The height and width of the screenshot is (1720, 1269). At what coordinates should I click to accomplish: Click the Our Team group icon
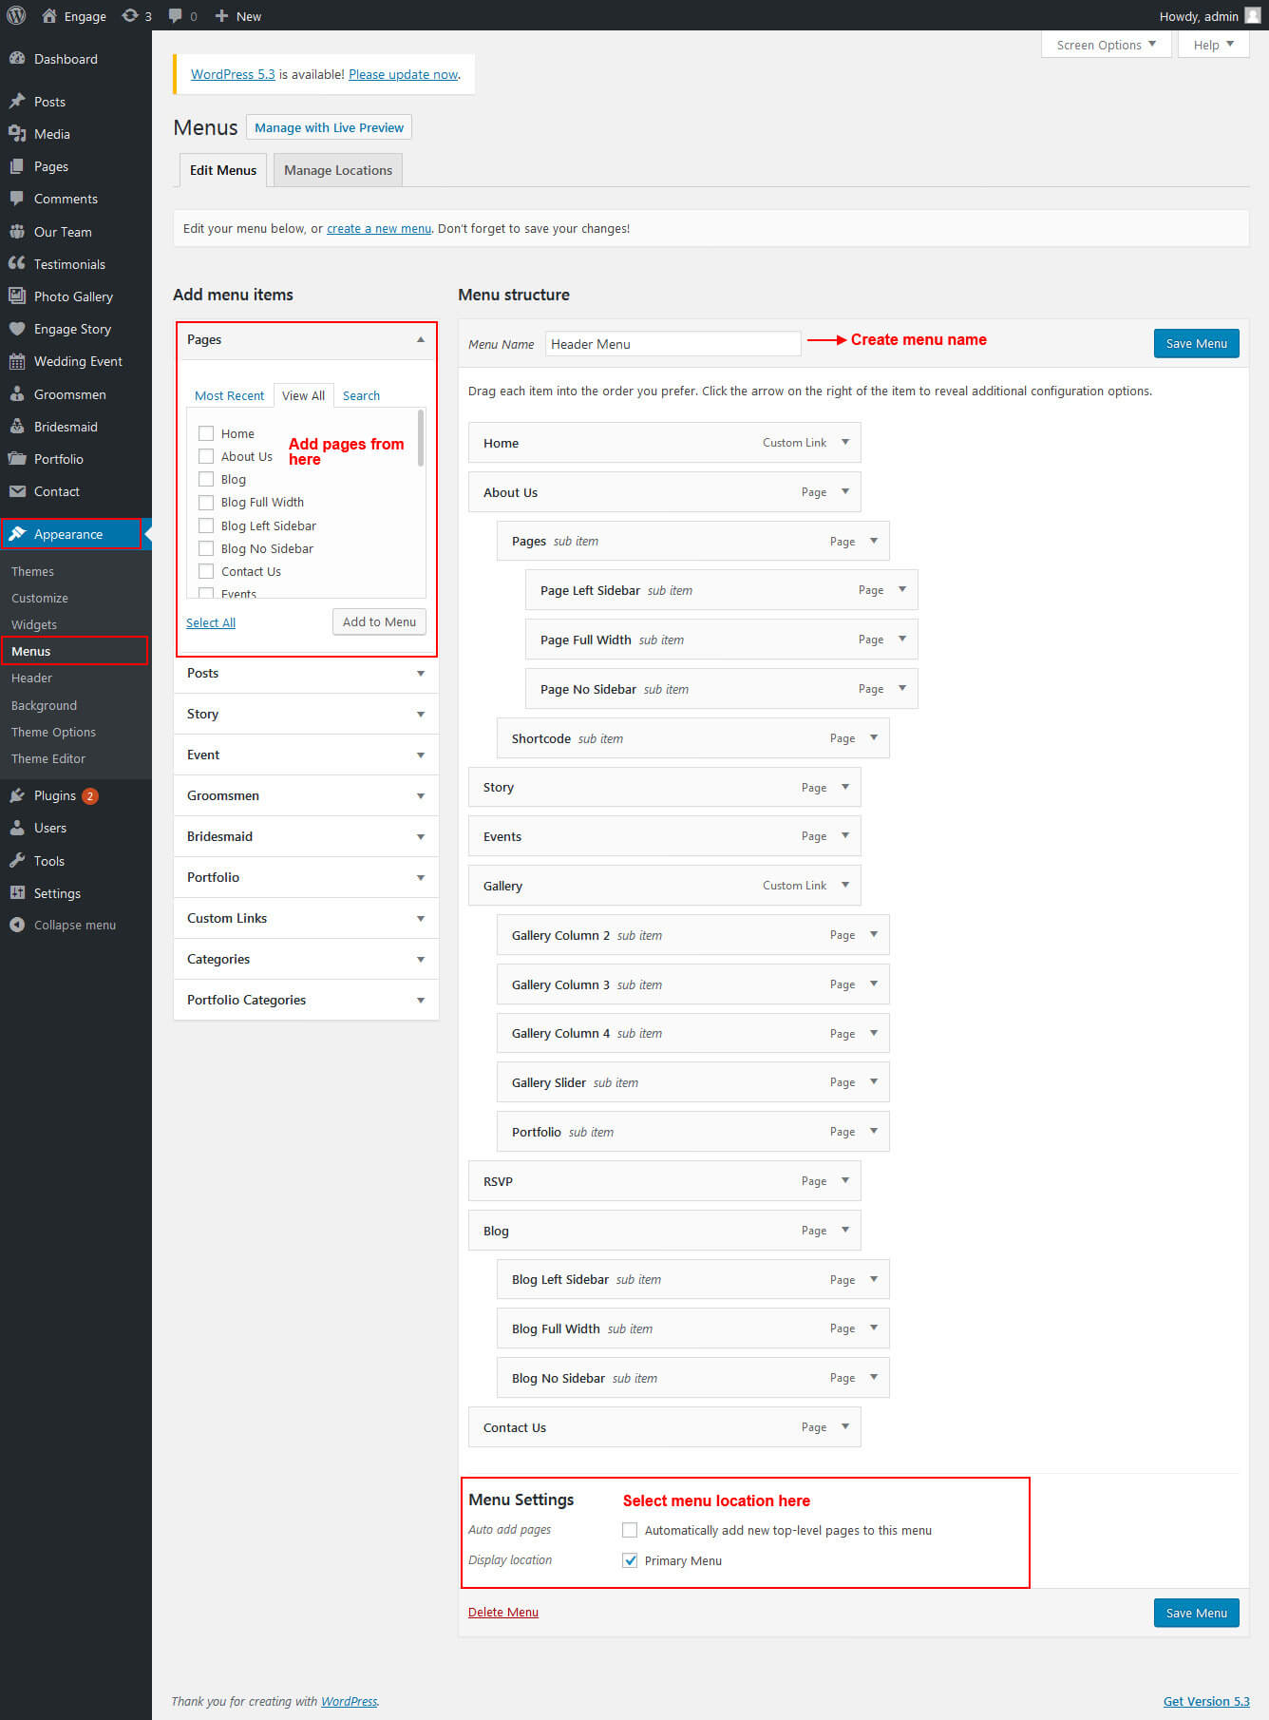click(17, 231)
